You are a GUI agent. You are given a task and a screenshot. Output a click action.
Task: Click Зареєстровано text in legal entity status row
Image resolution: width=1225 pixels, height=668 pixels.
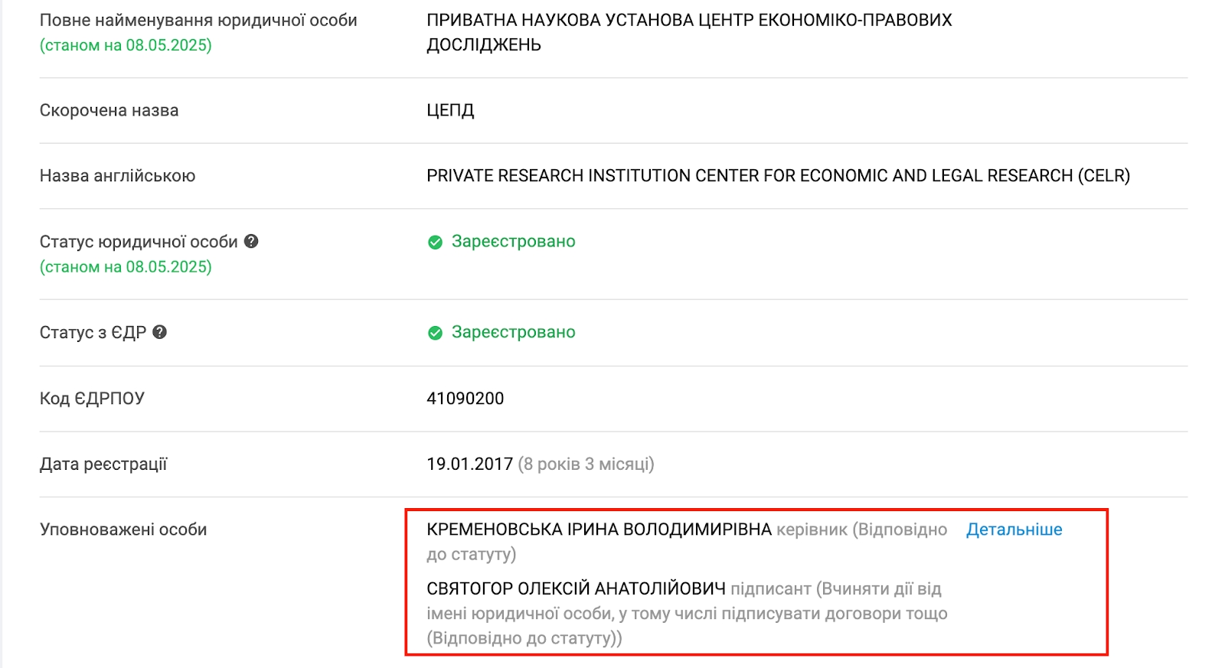[x=514, y=241]
